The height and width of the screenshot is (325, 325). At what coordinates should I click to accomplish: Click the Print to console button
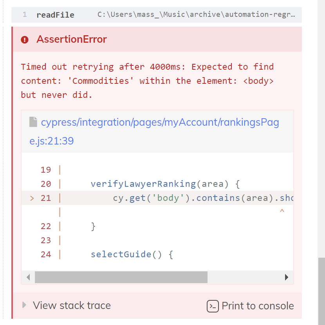250,306
